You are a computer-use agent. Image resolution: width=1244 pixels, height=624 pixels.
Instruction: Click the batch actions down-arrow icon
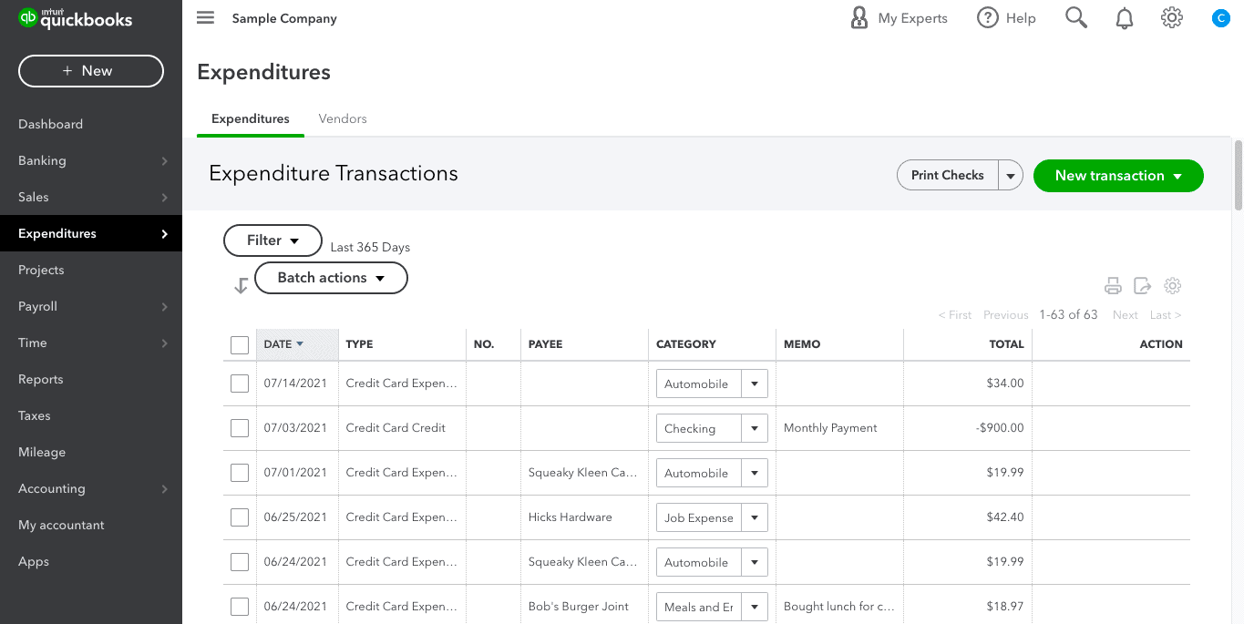click(241, 285)
